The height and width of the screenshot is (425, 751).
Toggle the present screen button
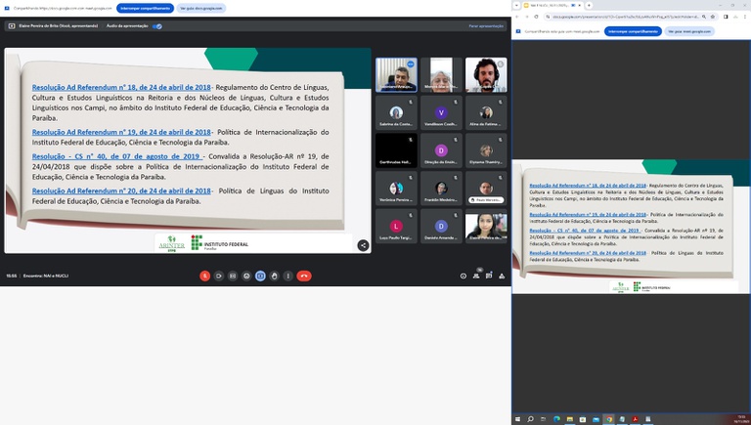[x=260, y=276]
